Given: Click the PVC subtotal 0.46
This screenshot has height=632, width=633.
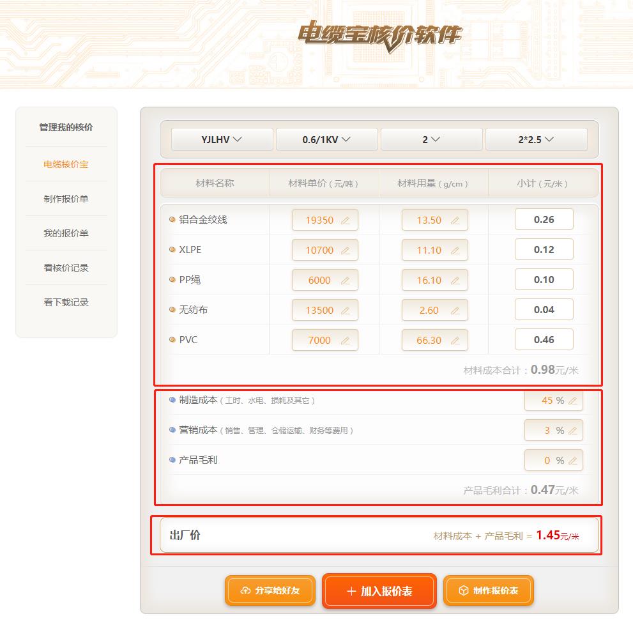Looking at the screenshot, I should coord(544,339).
